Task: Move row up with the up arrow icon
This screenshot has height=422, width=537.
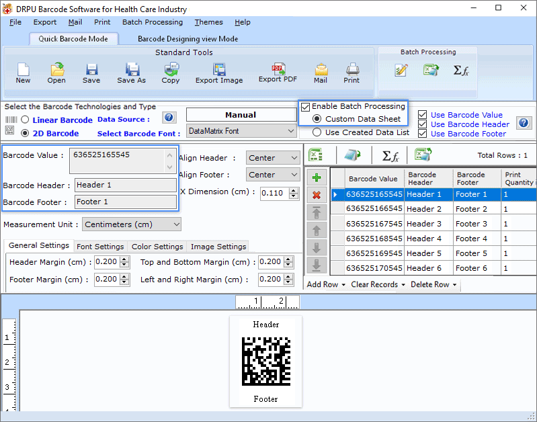Action: pyautogui.click(x=317, y=230)
